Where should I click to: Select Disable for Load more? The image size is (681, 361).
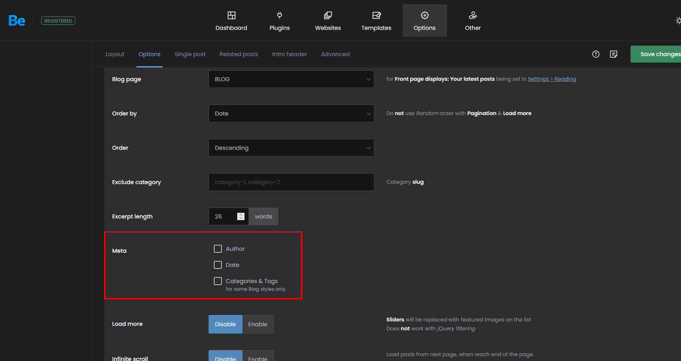pos(226,324)
